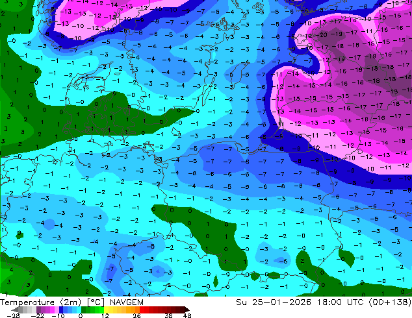Click the 0 legend scale label
412x318 pixels.
pyautogui.click(x=81, y=315)
